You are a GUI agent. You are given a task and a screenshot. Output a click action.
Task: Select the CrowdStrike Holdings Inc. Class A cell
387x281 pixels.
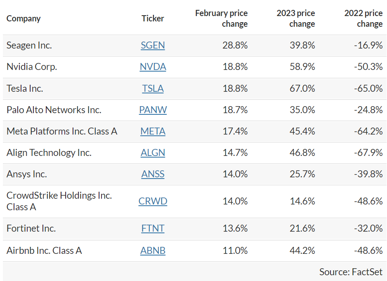point(59,201)
